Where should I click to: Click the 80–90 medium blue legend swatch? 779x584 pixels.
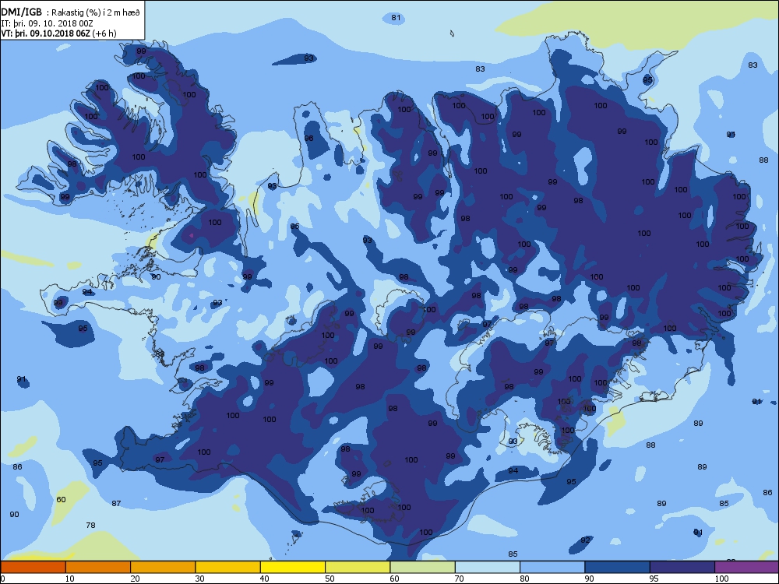(552, 567)
